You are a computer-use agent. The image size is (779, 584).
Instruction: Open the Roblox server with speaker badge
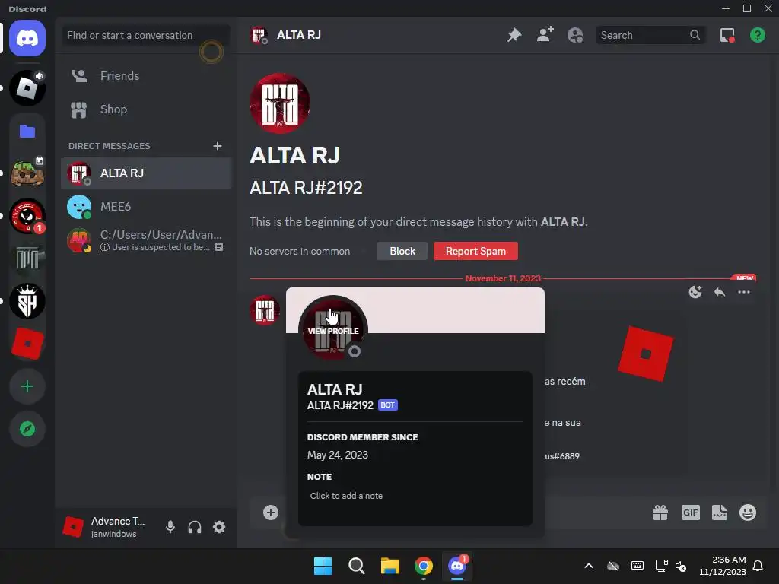pos(27,88)
